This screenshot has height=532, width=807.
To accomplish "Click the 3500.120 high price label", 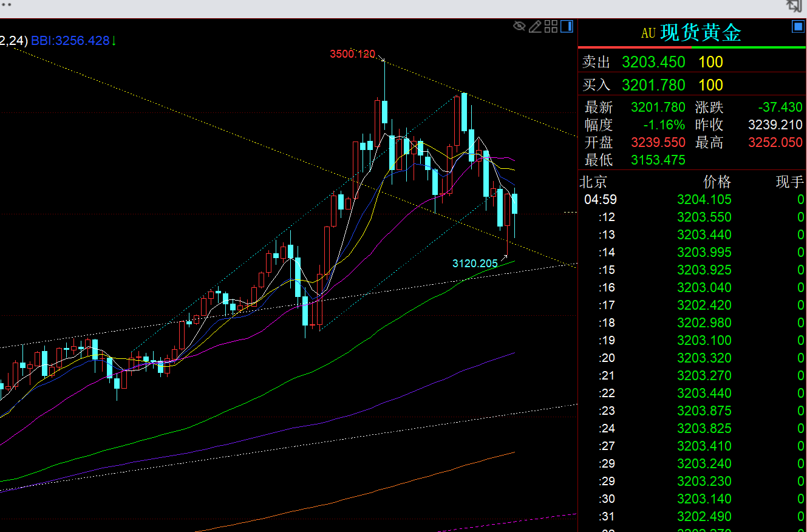I will (352, 54).
